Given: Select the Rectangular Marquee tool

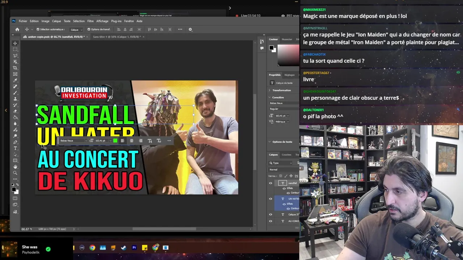Looking at the screenshot, I should [x=15, y=49].
